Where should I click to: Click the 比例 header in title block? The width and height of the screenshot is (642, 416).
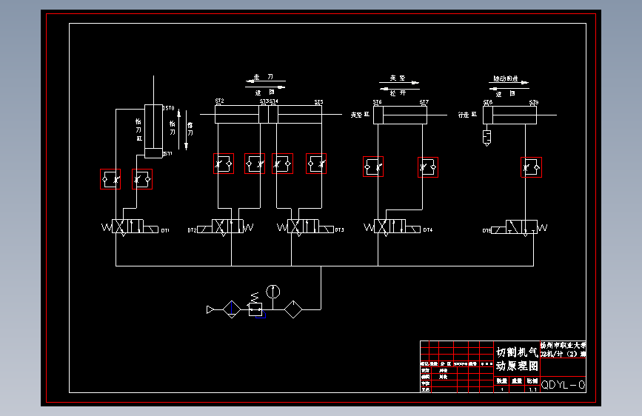[532, 380]
